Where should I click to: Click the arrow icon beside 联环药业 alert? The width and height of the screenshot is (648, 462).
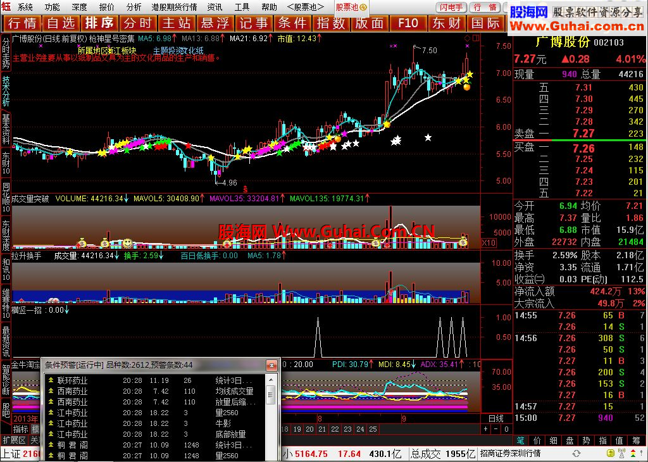pyautogui.click(x=51, y=380)
